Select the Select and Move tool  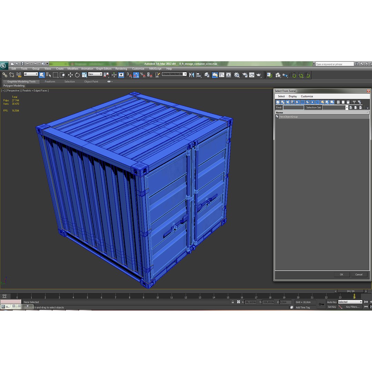click(70, 75)
